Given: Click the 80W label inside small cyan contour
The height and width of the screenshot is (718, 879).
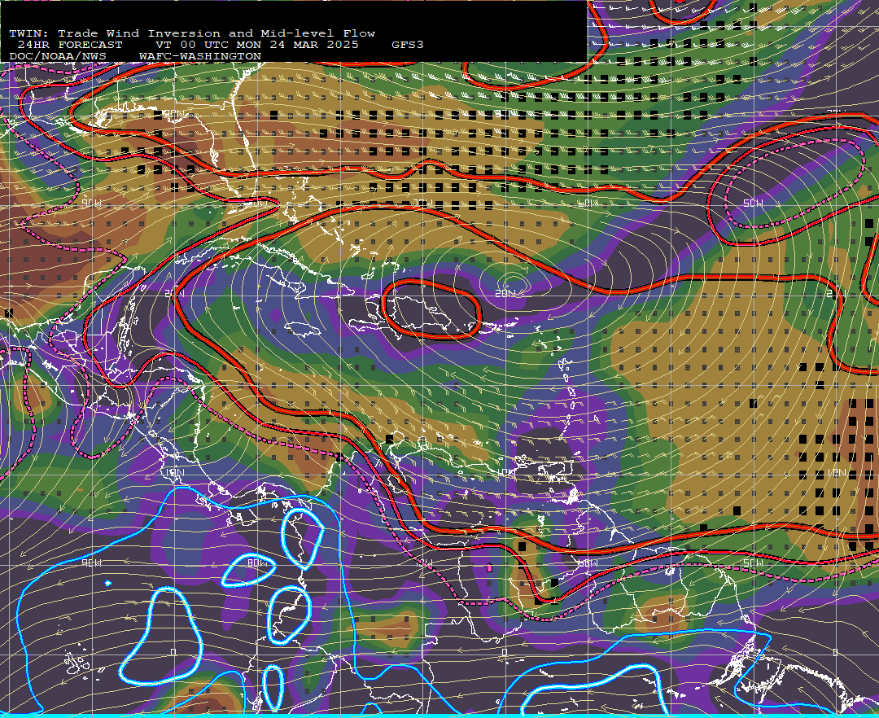Looking at the screenshot, I should point(256,563).
